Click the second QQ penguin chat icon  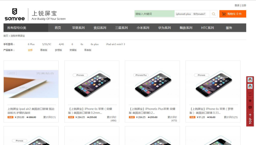(250, 86)
